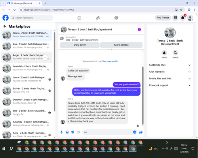Open the $800 Marketplace listing banner
The image size is (198, 158).
click(101, 38)
